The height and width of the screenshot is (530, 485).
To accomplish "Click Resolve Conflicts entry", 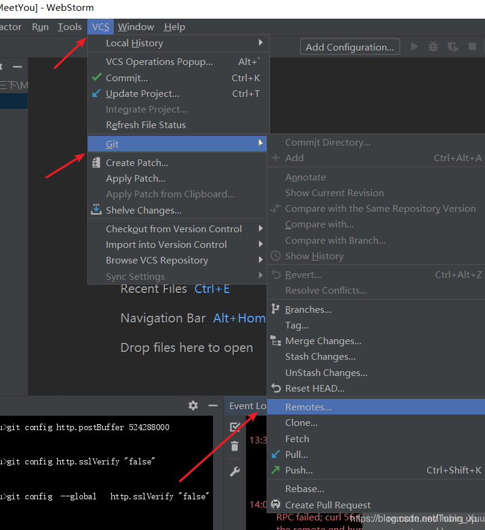I will [x=376, y=291].
